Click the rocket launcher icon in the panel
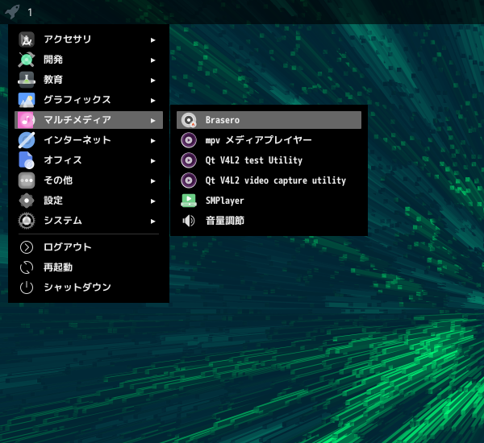This screenshot has width=484, height=443. pyautogui.click(x=12, y=12)
